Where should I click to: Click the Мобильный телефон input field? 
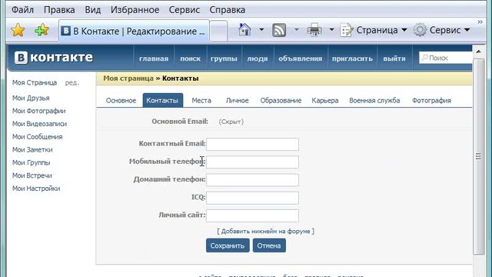[252, 162]
